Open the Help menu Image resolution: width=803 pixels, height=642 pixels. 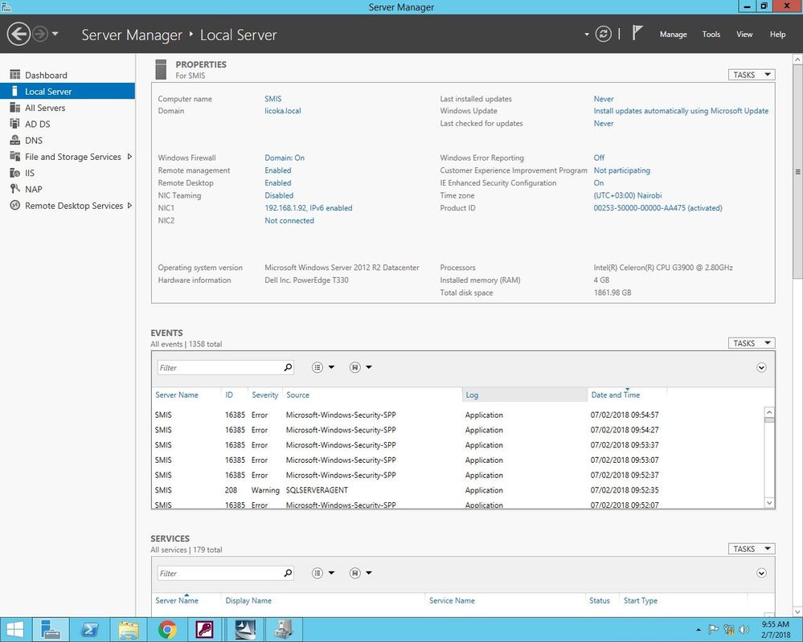click(x=777, y=35)
